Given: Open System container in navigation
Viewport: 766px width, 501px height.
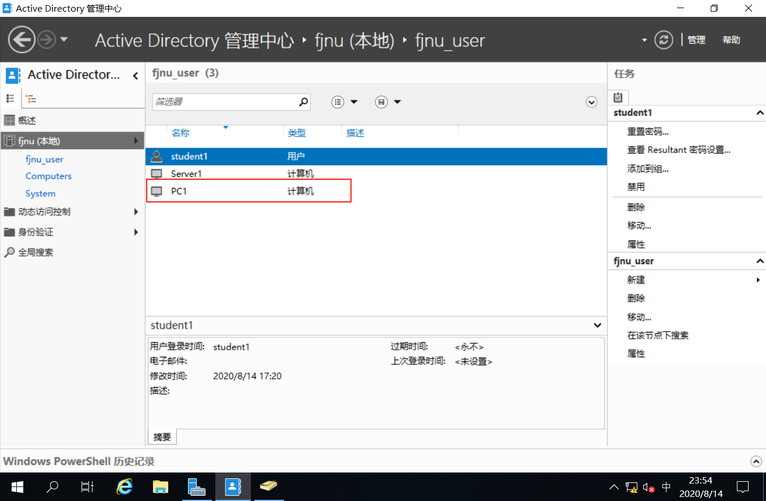Looking at the screenshot, I should pos(40,193).
